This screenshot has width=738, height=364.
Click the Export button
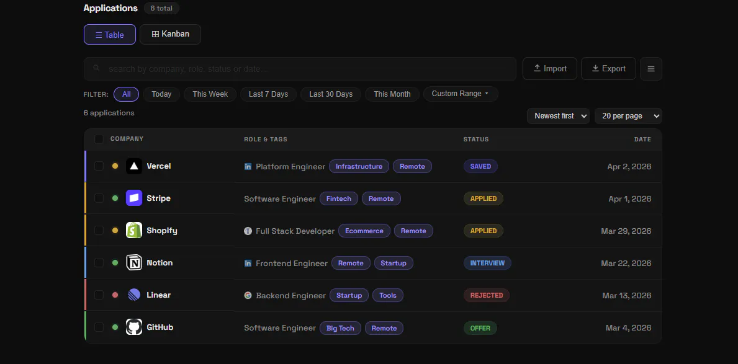[608, 69]
